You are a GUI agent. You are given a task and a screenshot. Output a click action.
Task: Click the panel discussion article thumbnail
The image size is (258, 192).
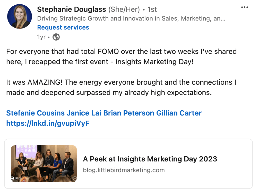point(44,164)
